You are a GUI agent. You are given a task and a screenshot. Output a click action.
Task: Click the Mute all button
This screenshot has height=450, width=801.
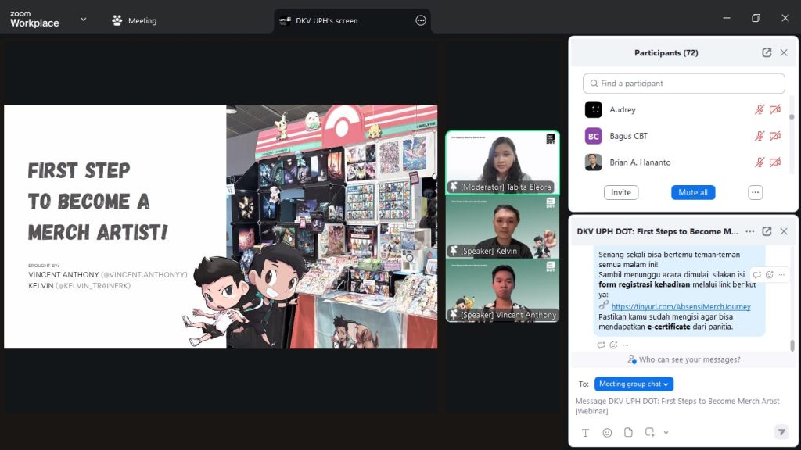(692, 192)
